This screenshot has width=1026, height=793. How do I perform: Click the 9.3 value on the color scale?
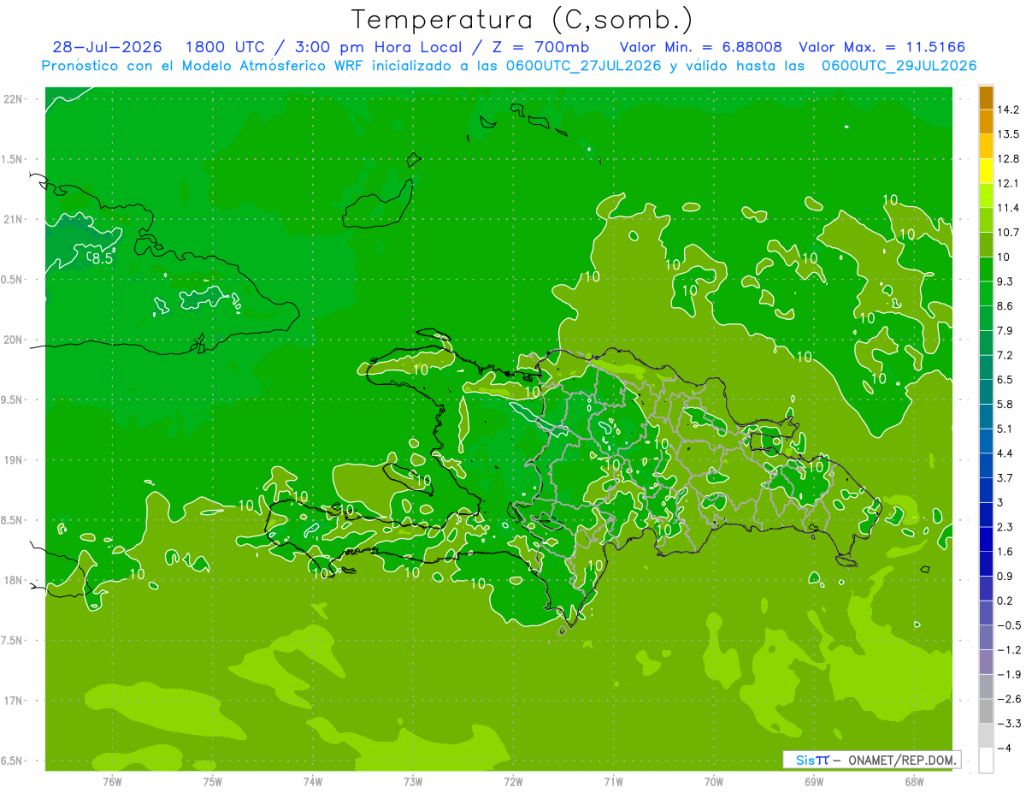point(1007,281)
